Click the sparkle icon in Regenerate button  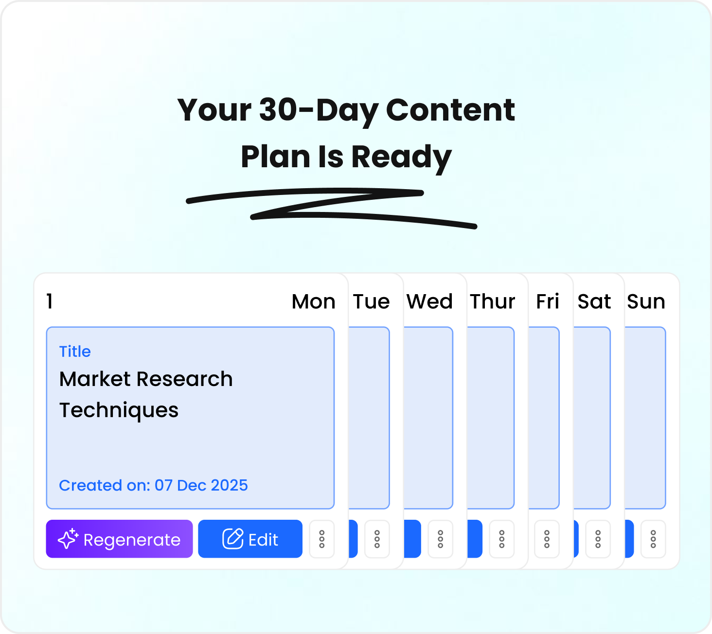[68, 539]
